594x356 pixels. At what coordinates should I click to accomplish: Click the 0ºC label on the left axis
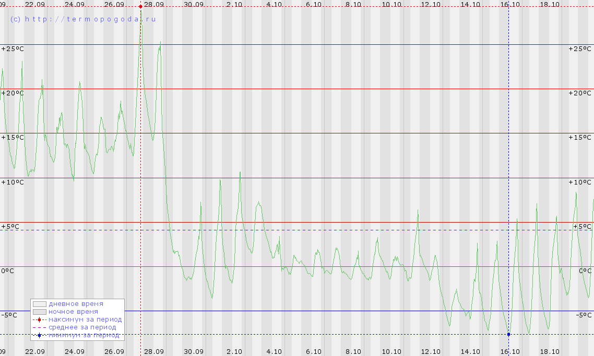coord(7,271)
